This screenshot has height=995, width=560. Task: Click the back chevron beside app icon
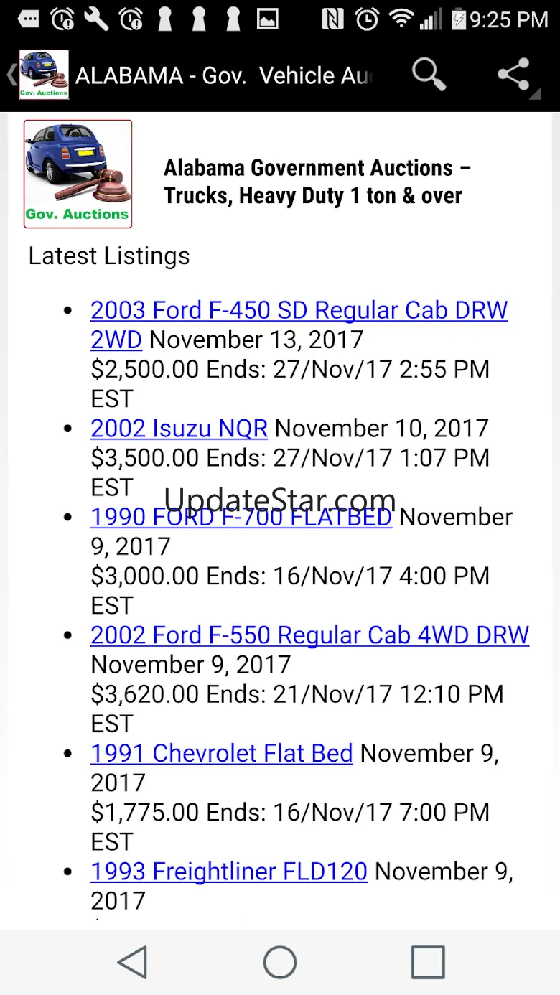[x=11, y=75]
